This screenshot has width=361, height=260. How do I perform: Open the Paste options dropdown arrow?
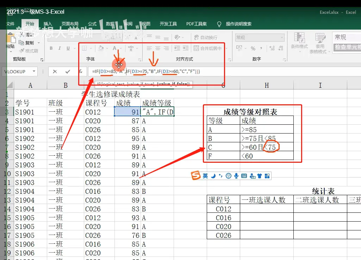[11, 51]
